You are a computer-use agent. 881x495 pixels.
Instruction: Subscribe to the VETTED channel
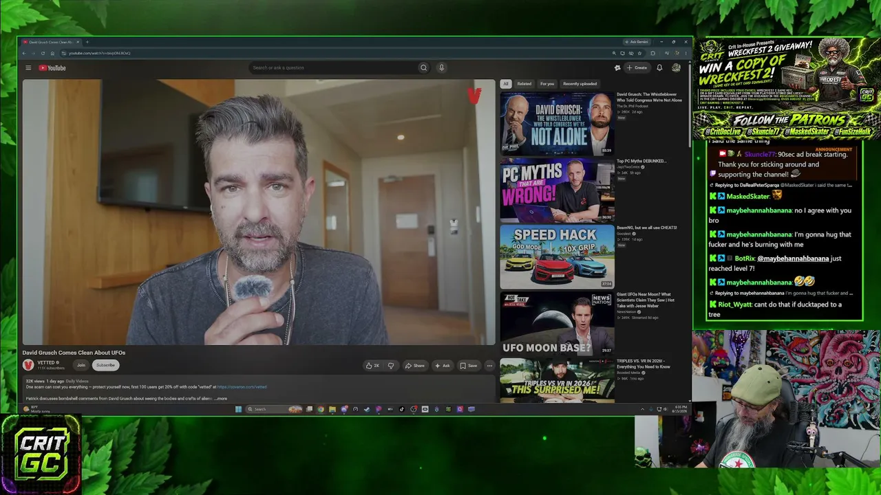tap(105, 365)
